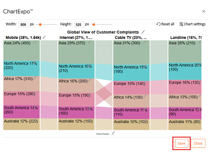Dismiss the ChartExpo dialog with X

click(x=204, y=11)
